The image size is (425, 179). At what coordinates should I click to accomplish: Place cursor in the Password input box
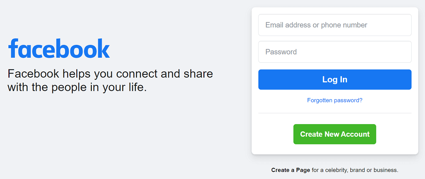pos(335,52)
